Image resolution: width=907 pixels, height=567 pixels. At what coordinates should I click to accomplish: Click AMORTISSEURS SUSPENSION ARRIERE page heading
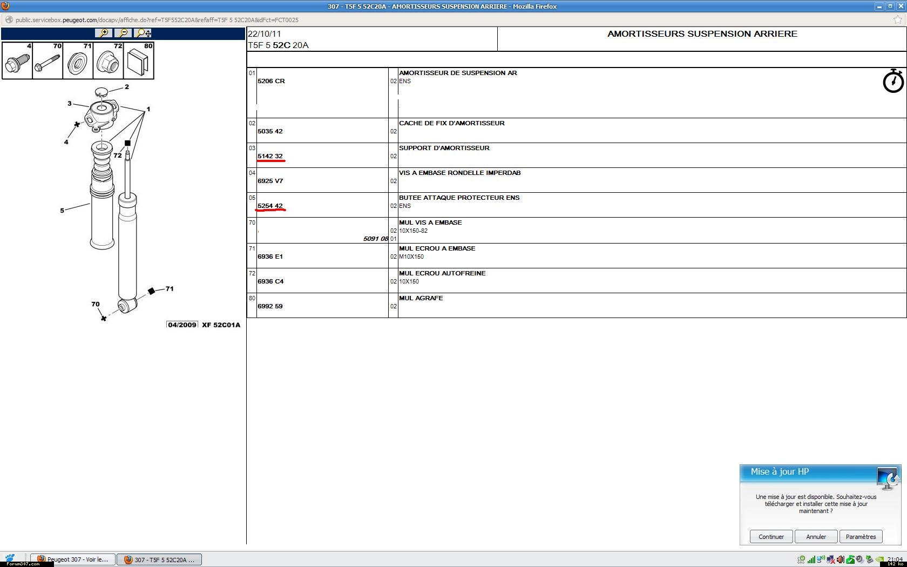[702, 33]
